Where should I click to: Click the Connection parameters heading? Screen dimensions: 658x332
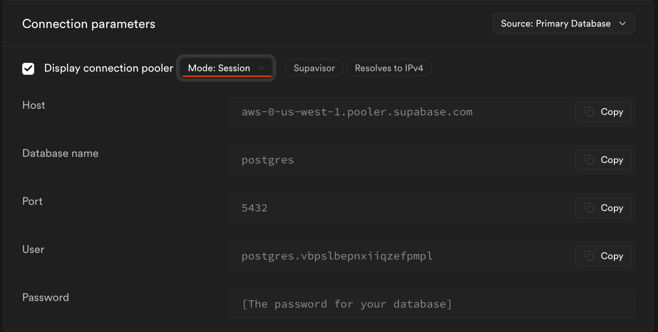pyautogui.click(x=88, y=24)
